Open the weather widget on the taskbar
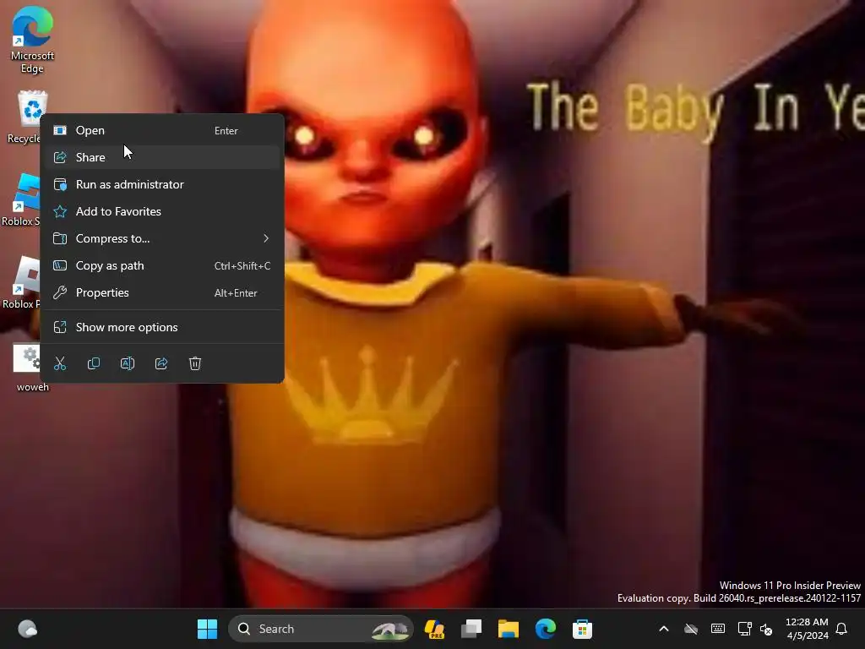This screenshot has height=649, width=865. pos(28,629)
